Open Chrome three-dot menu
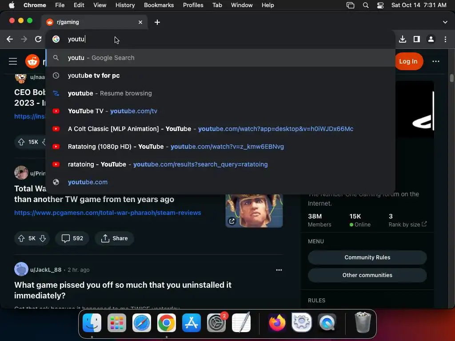The width and height of the screenshot is (455, 341). [445, 39]
